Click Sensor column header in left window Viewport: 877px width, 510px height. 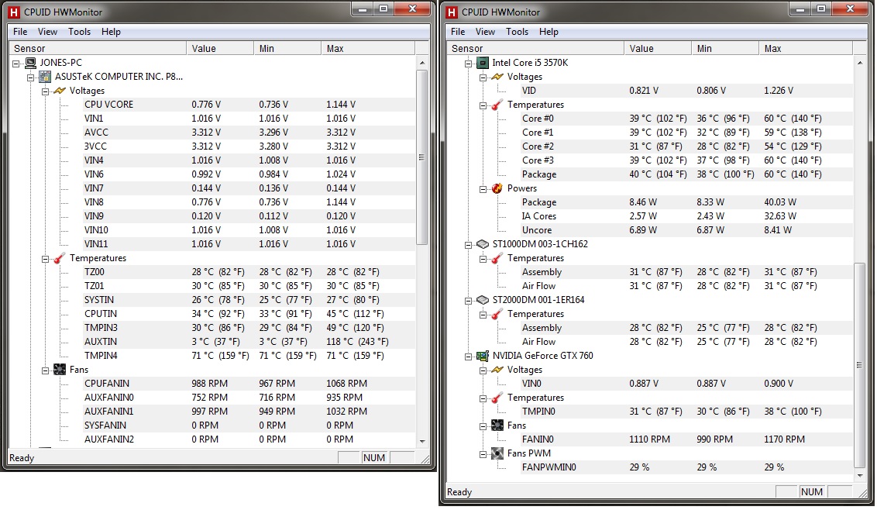98,49
